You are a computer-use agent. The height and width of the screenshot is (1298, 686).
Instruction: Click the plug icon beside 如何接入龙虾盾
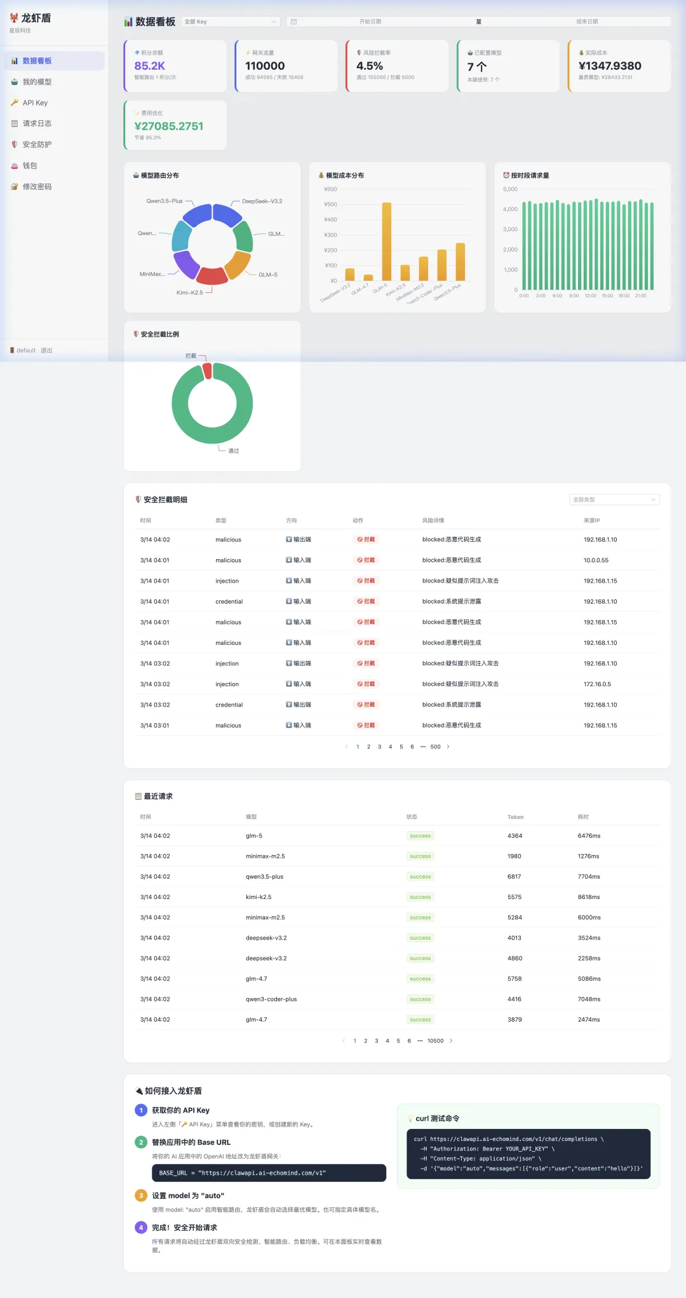click(x=139, y=1091)
